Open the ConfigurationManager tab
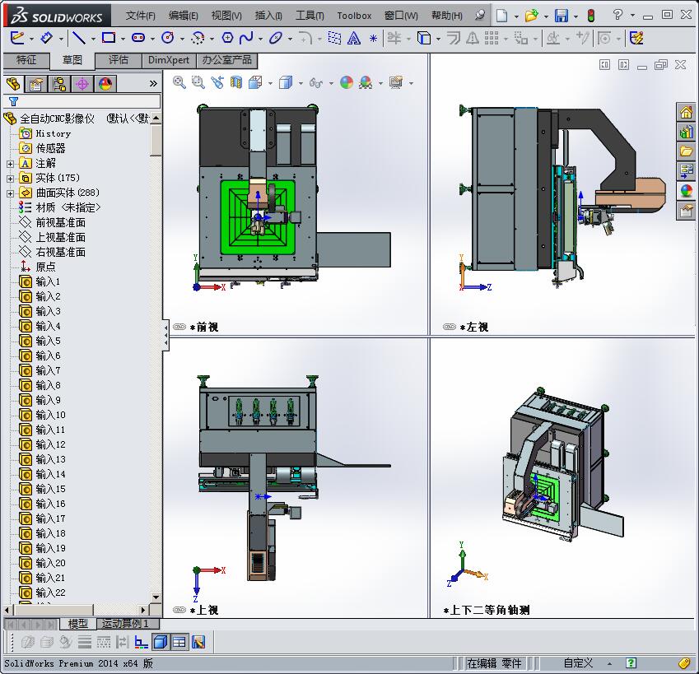 click(x=58, y=83)
